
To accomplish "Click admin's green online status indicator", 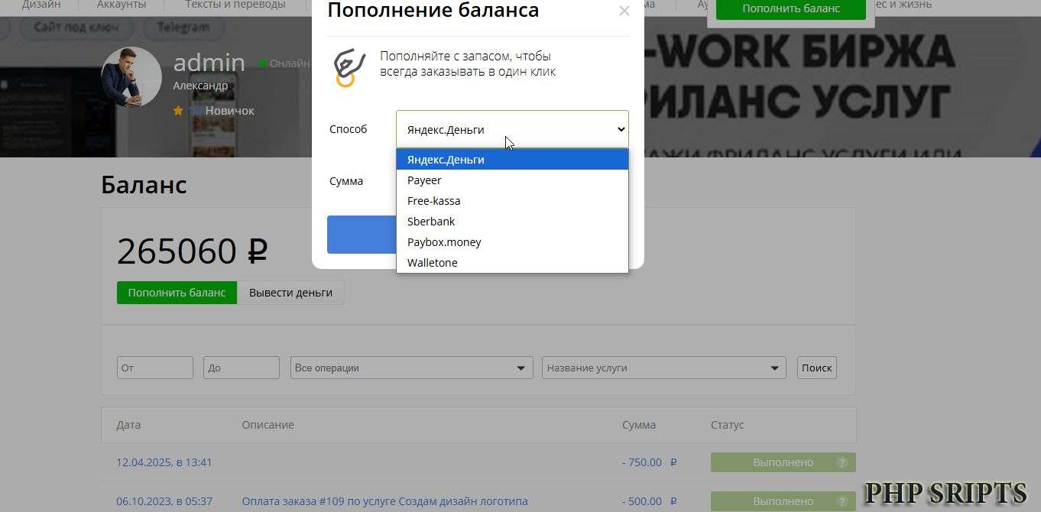I will [x=262, y=63].
